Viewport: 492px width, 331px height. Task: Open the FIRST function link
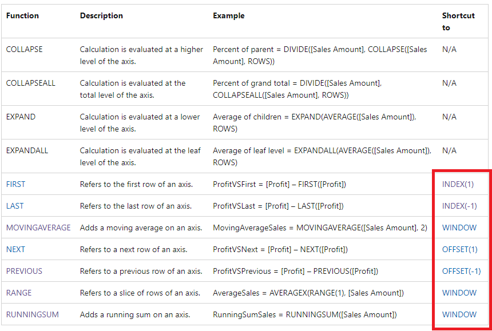tap(15, 184)
